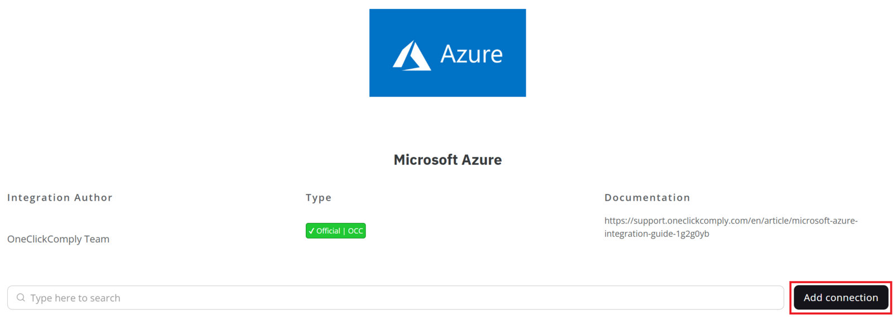Click the Type column label
This screenshot has width=893, height=321.
tap(318, 197)
